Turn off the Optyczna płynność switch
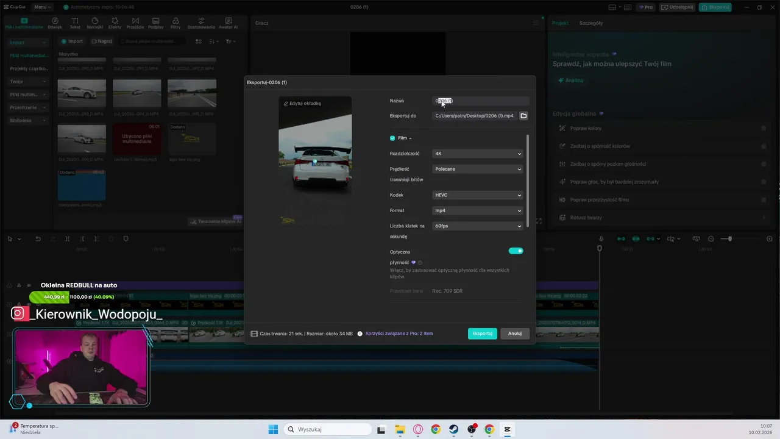Image resolution: width=780 pixels, height=439 pixels. point(516,251)
